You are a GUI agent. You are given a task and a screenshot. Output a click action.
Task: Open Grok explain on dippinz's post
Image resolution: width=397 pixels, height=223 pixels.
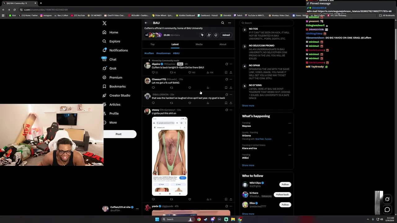tap(227, 64)
